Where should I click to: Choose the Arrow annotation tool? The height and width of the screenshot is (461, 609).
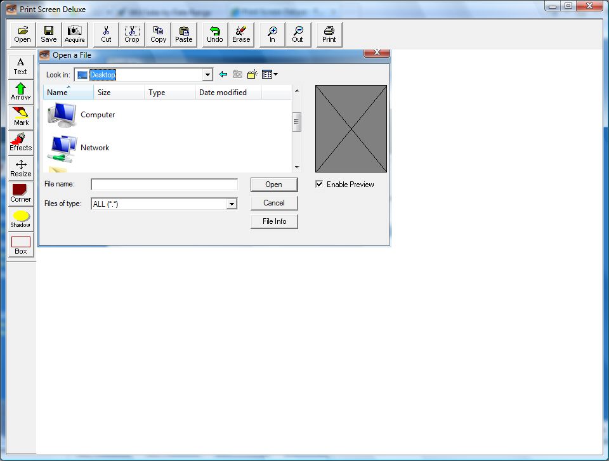(20, 91)
